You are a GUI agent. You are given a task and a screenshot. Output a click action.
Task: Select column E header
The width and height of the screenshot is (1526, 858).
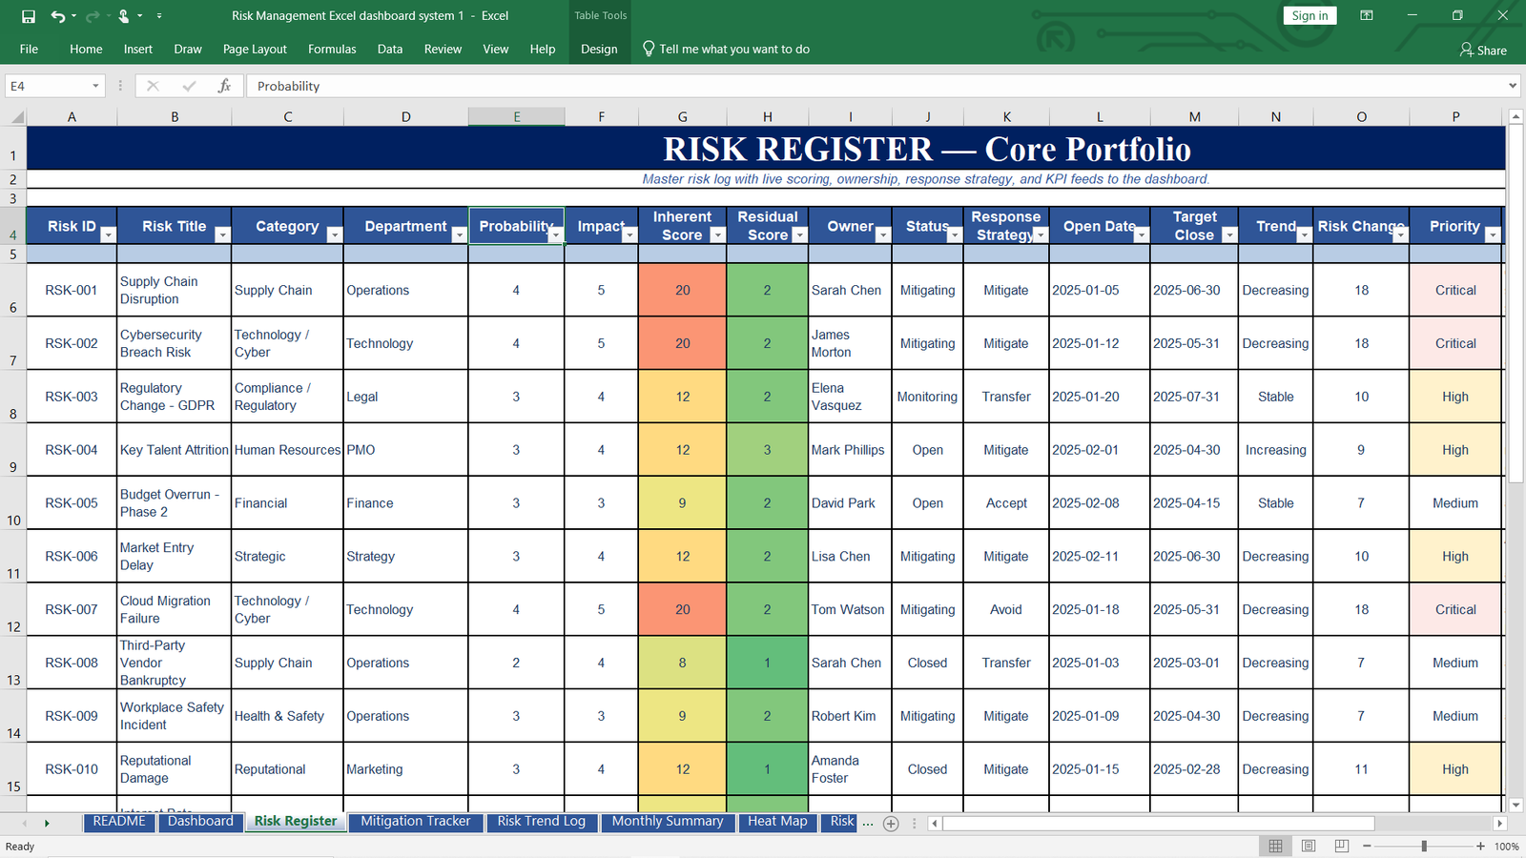coord(516,117)
